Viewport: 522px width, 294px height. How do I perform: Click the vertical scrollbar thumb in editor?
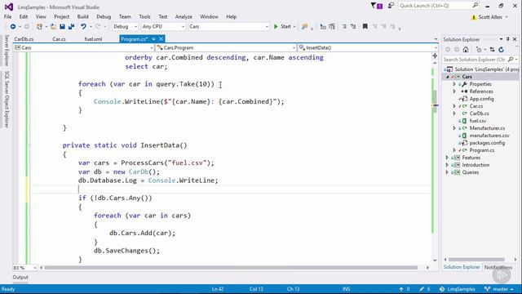tap(435, 101)
